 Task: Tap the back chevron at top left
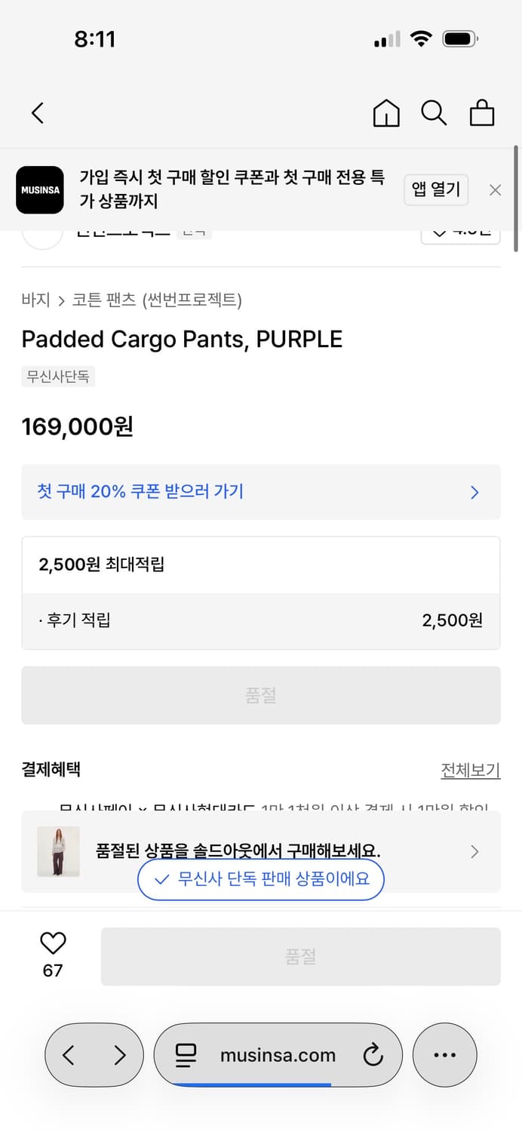(38, 112)
